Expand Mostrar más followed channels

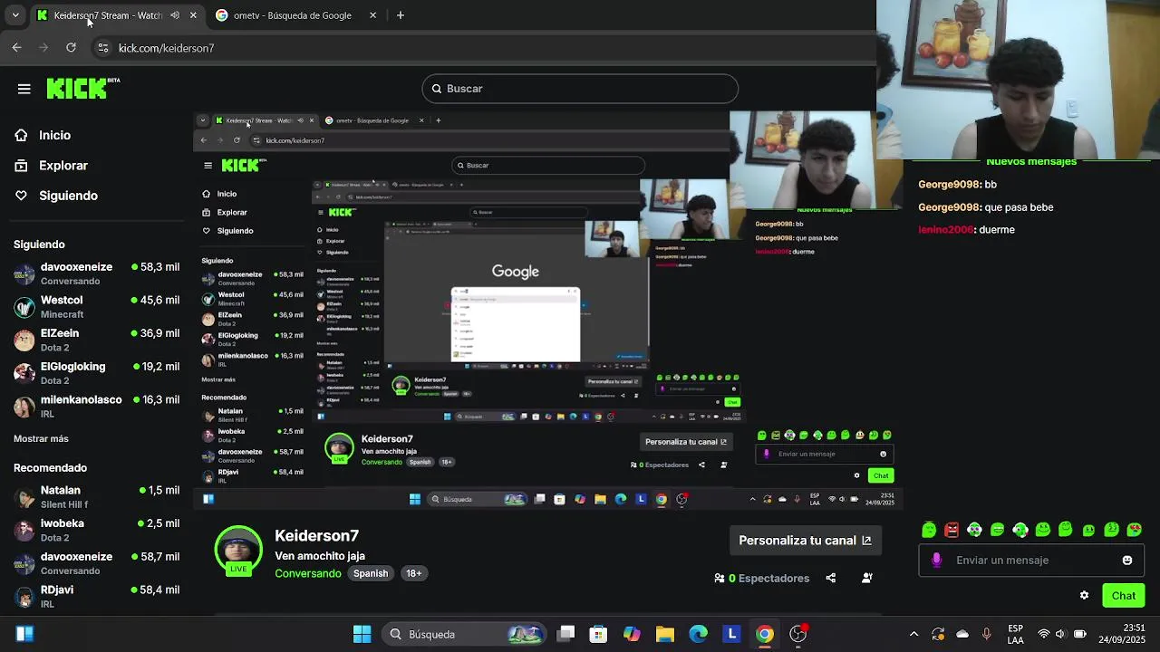[x=41, y=438]
